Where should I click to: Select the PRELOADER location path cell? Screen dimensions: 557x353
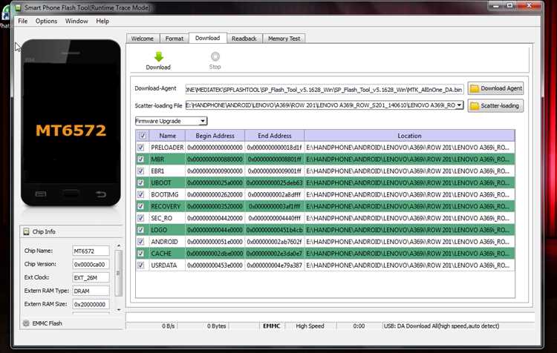pyautogui.click(x=409, y=148)
